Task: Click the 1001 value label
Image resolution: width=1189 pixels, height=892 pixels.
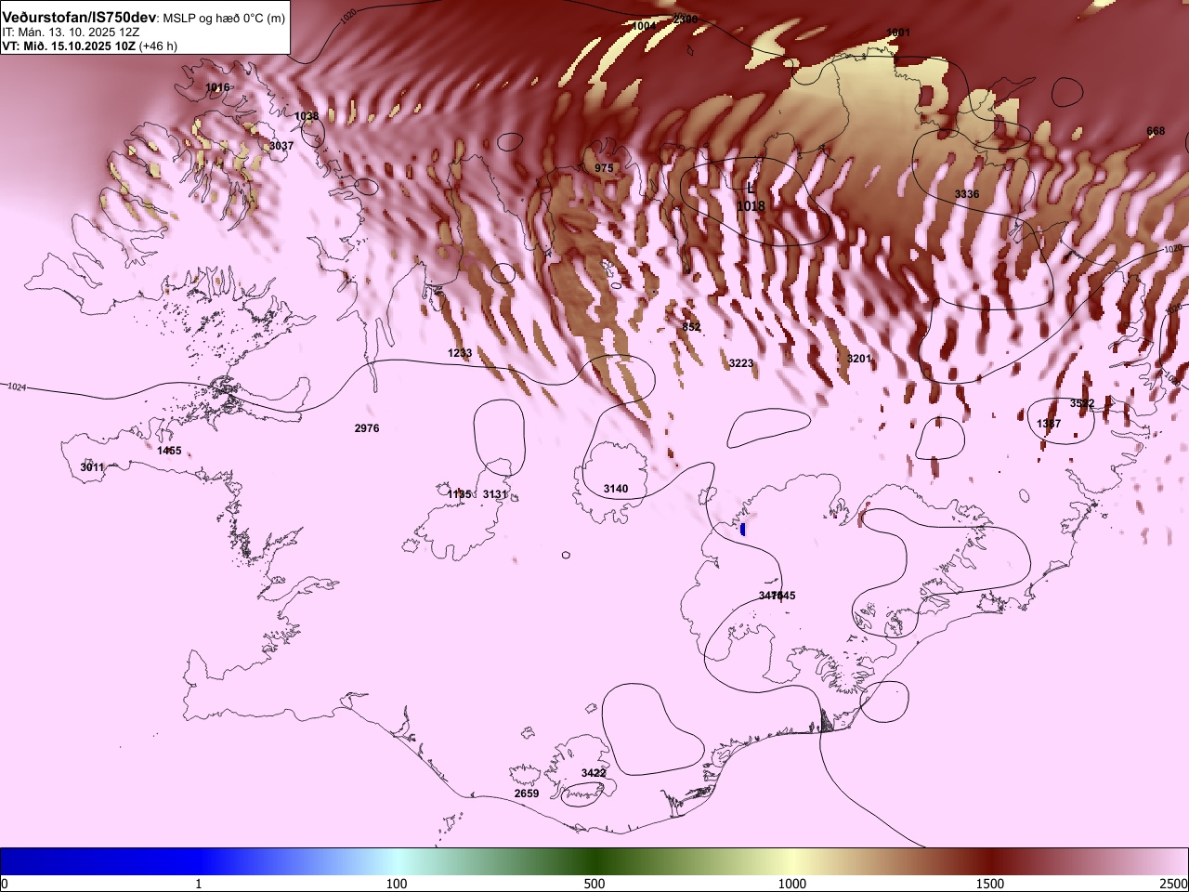Action: click(898, 33)
